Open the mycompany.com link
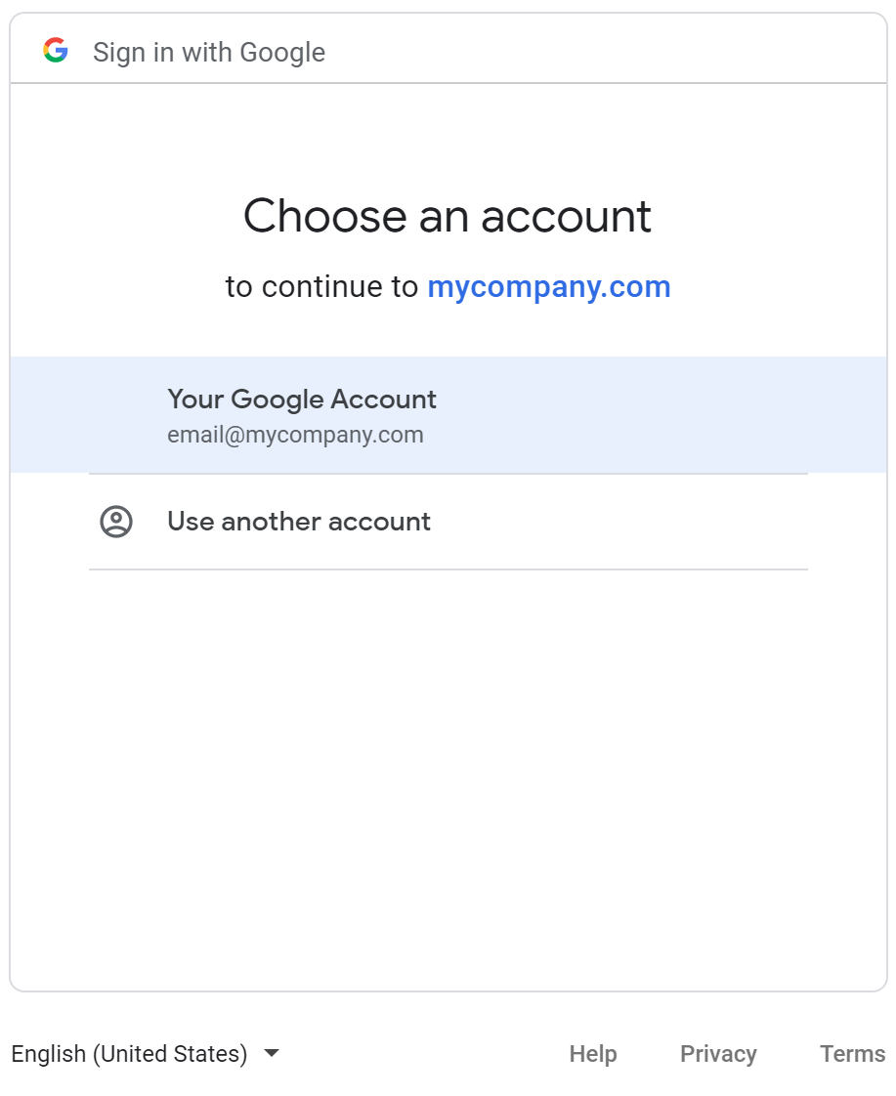Image resolution: width=896 pixels, height=1096 pixels. [x=549, y=286]
